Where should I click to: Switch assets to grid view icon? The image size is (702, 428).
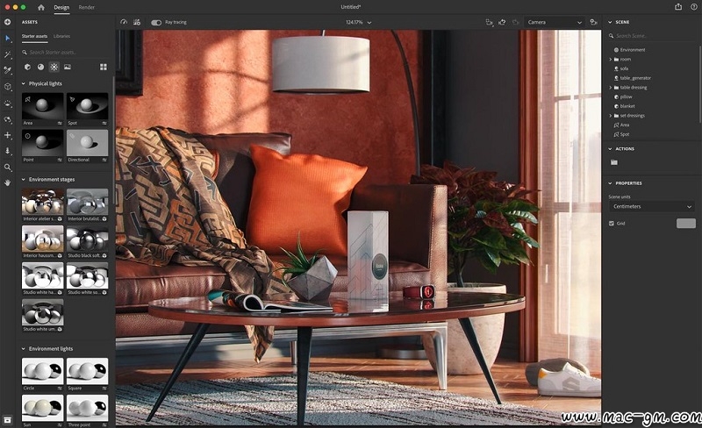[x=104, y=67]
